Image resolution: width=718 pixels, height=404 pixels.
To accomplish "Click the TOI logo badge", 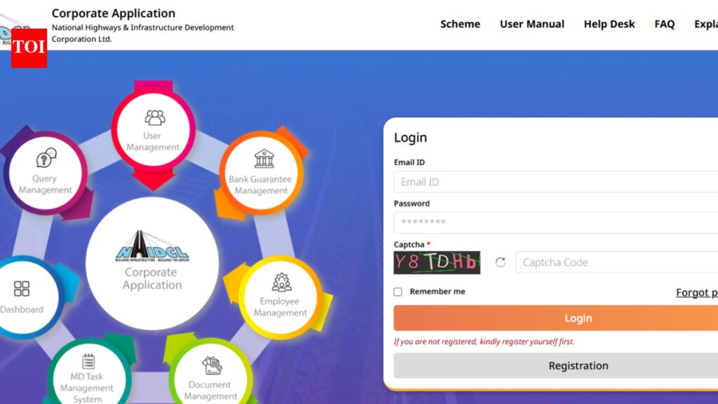I will point(29,48).
